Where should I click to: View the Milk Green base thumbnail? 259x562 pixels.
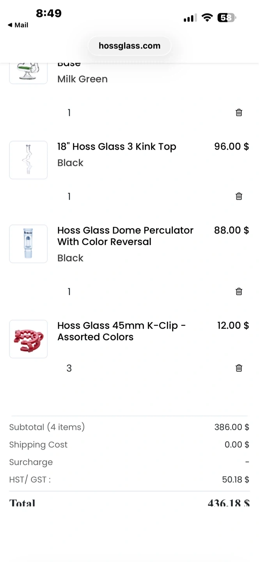tap(28, 72)
